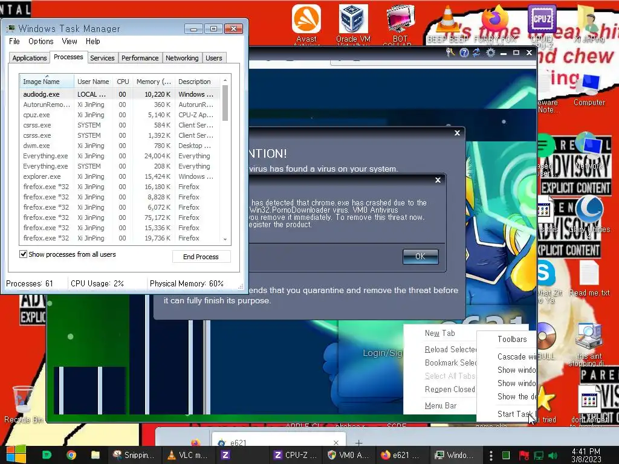Click the green chat taskbar icon
The height and width of the screenshot is (464, 619).
(47, 455)
